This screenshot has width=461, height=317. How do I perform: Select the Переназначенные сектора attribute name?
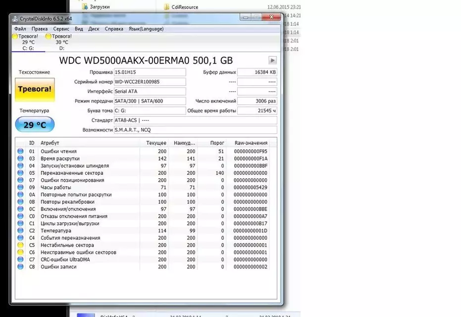coord(72,173)
